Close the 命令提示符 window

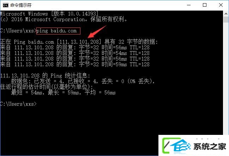coord(221,5)
